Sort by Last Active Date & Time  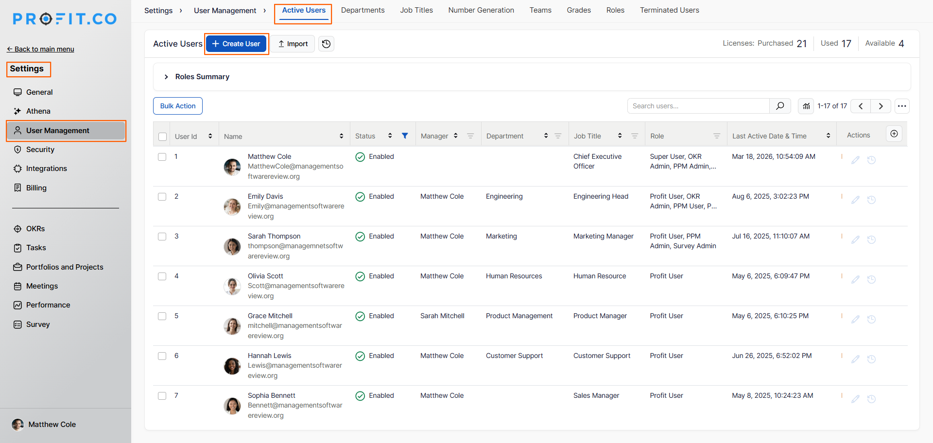pyautogui.click(x=828, y=136)
